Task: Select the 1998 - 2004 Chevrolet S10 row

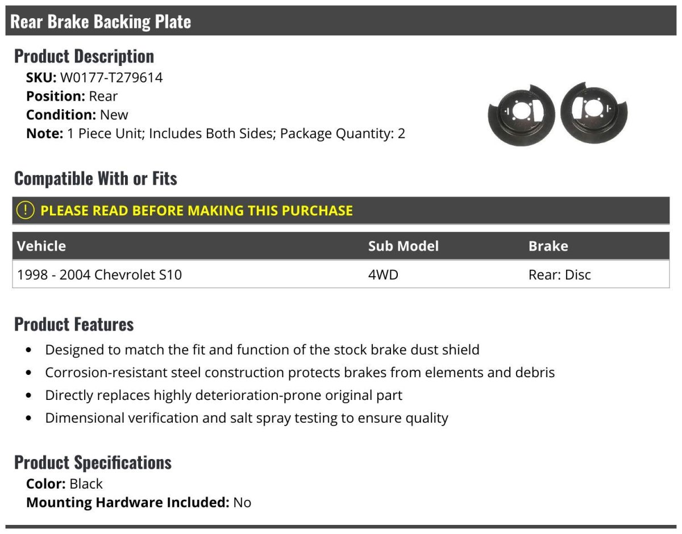Action: pos(99,275)
